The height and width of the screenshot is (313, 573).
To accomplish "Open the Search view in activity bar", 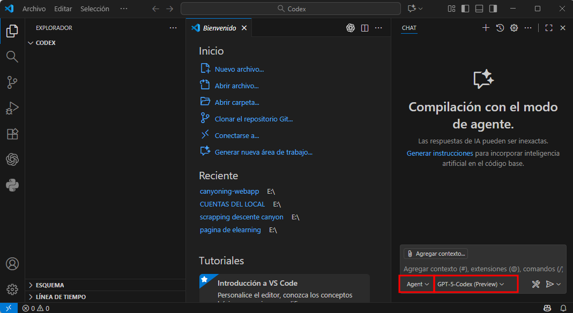I will [x=12, y=57].
